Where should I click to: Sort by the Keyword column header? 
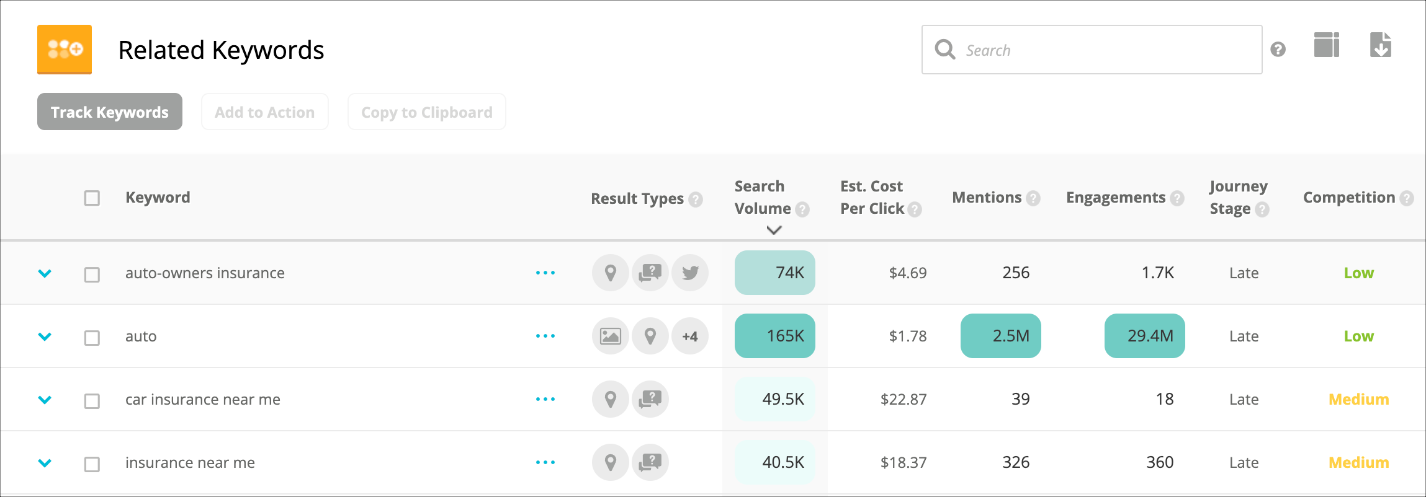point(158,198)
